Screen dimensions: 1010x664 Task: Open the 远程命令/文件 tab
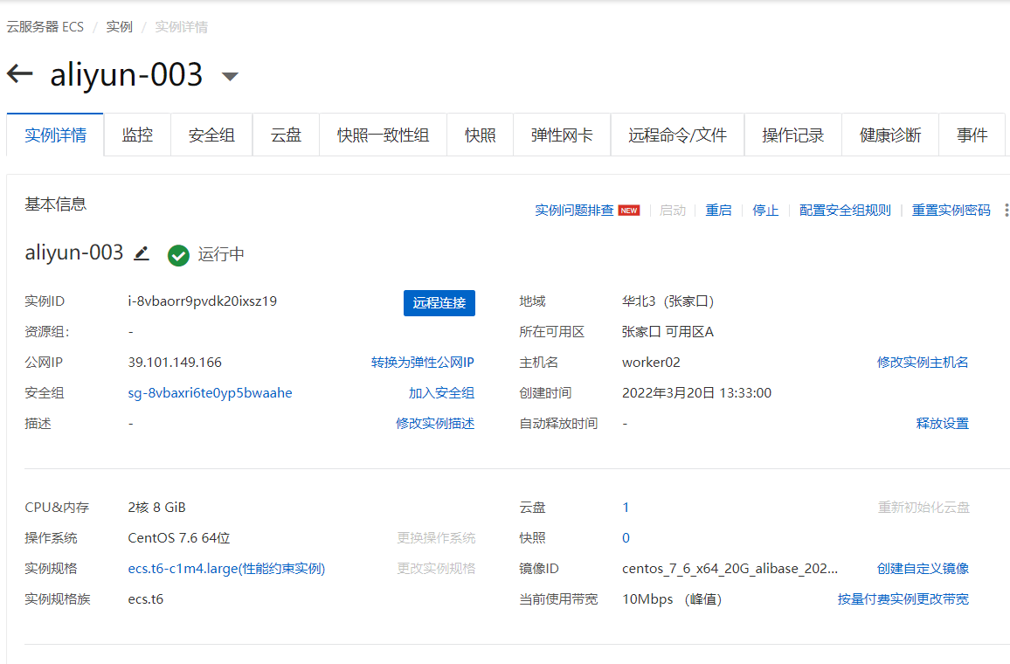point(678,135)
